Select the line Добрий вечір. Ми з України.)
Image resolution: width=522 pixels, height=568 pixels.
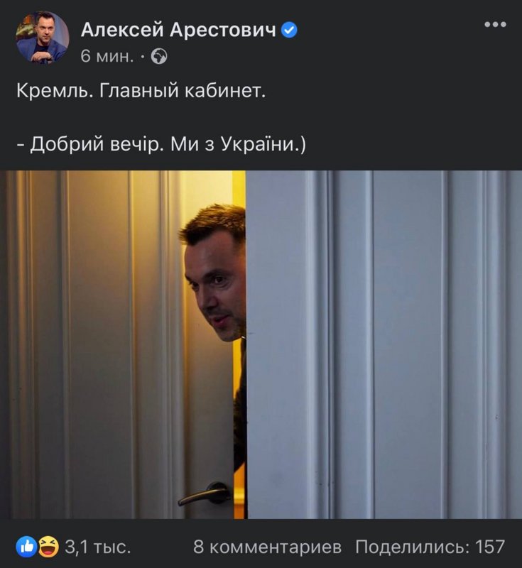(x=161, y=144)
